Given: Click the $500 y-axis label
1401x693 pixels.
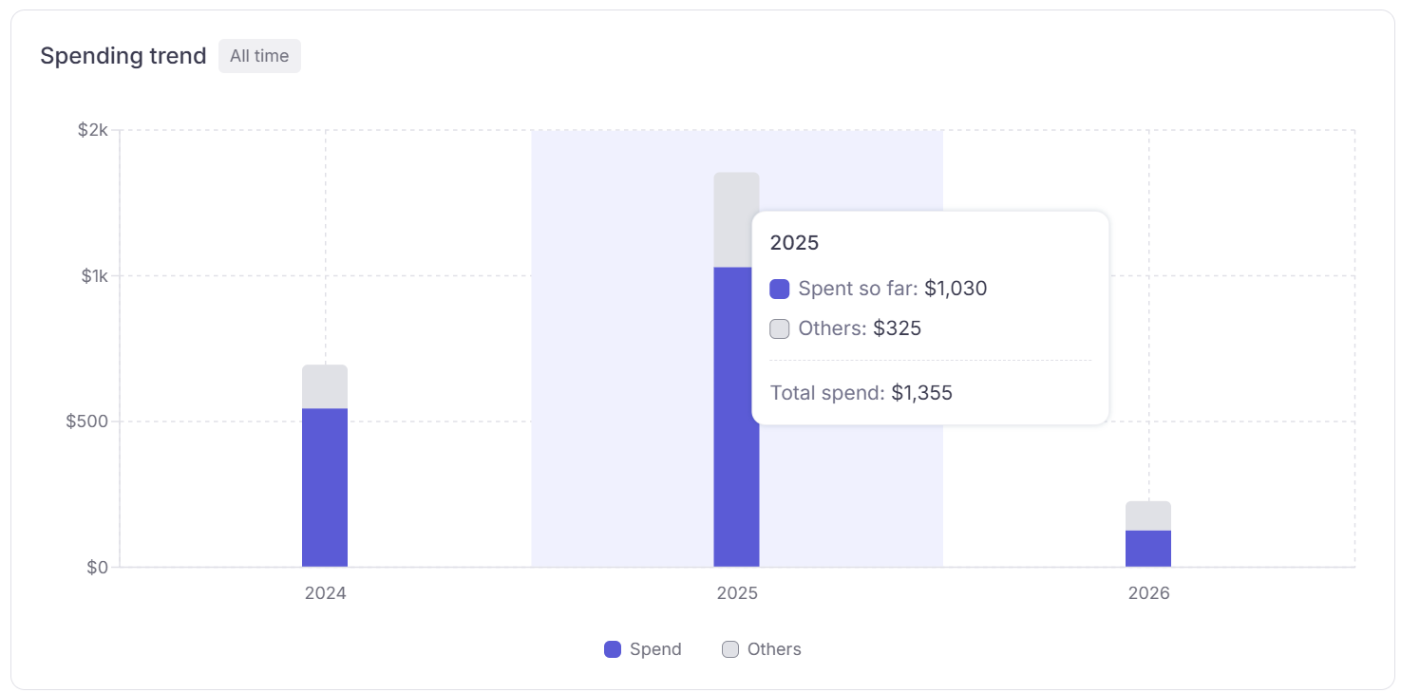Looking at the screenshot, I should coord(87,421).
